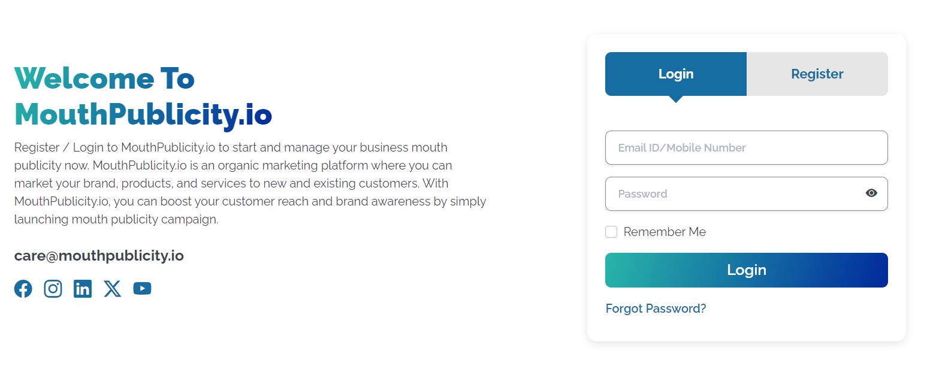
Task: Switch to the Register tab
Action: click(817, 74)
